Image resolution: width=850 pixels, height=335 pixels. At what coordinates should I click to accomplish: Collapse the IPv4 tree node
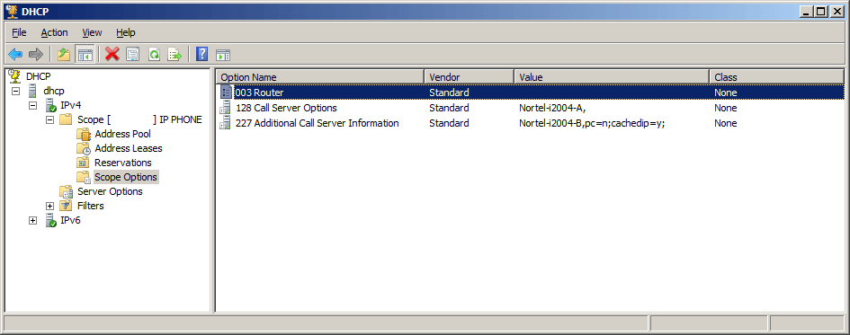tap(32, 105)
